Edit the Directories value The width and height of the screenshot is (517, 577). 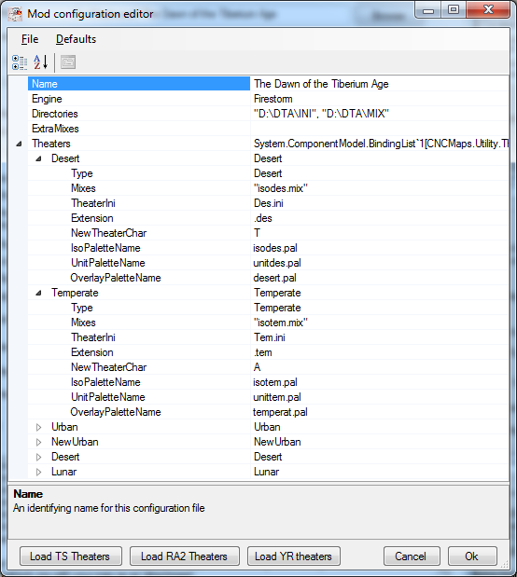pos(380,114)
